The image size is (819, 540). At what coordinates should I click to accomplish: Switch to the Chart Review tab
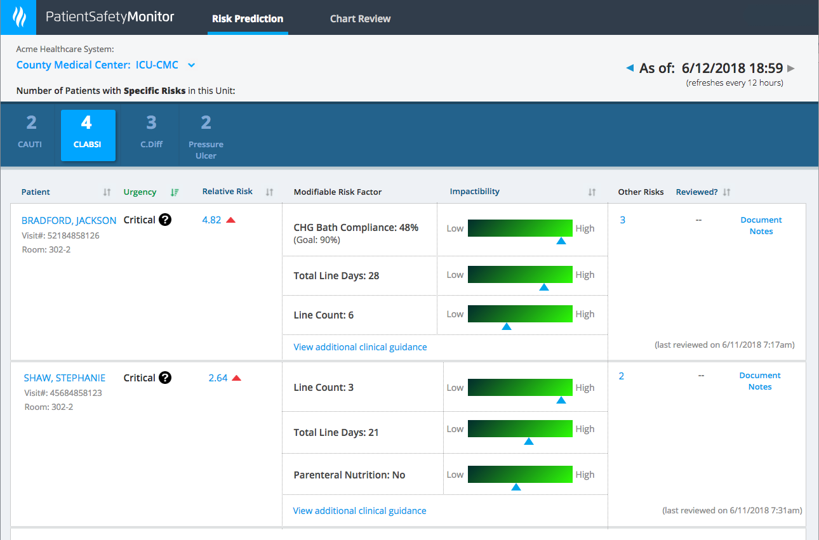click(x=360, y=18)
